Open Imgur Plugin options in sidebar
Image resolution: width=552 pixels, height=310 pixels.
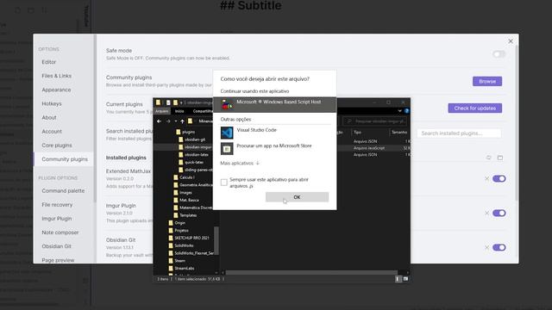57,219
